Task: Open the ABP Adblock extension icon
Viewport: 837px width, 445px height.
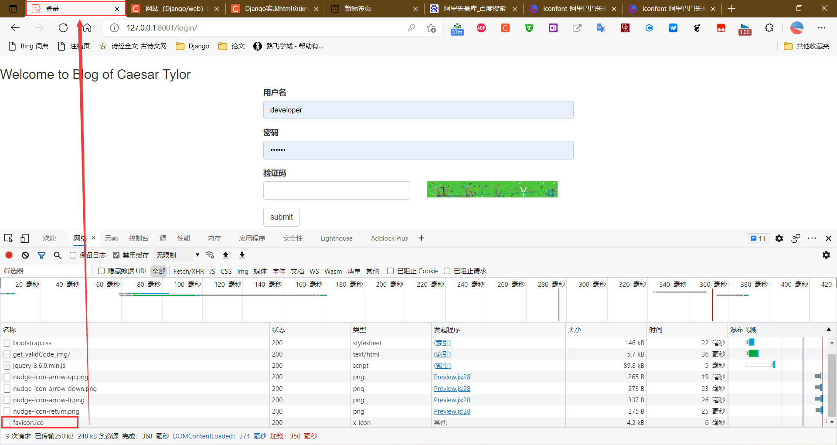Action: (481, 28)
